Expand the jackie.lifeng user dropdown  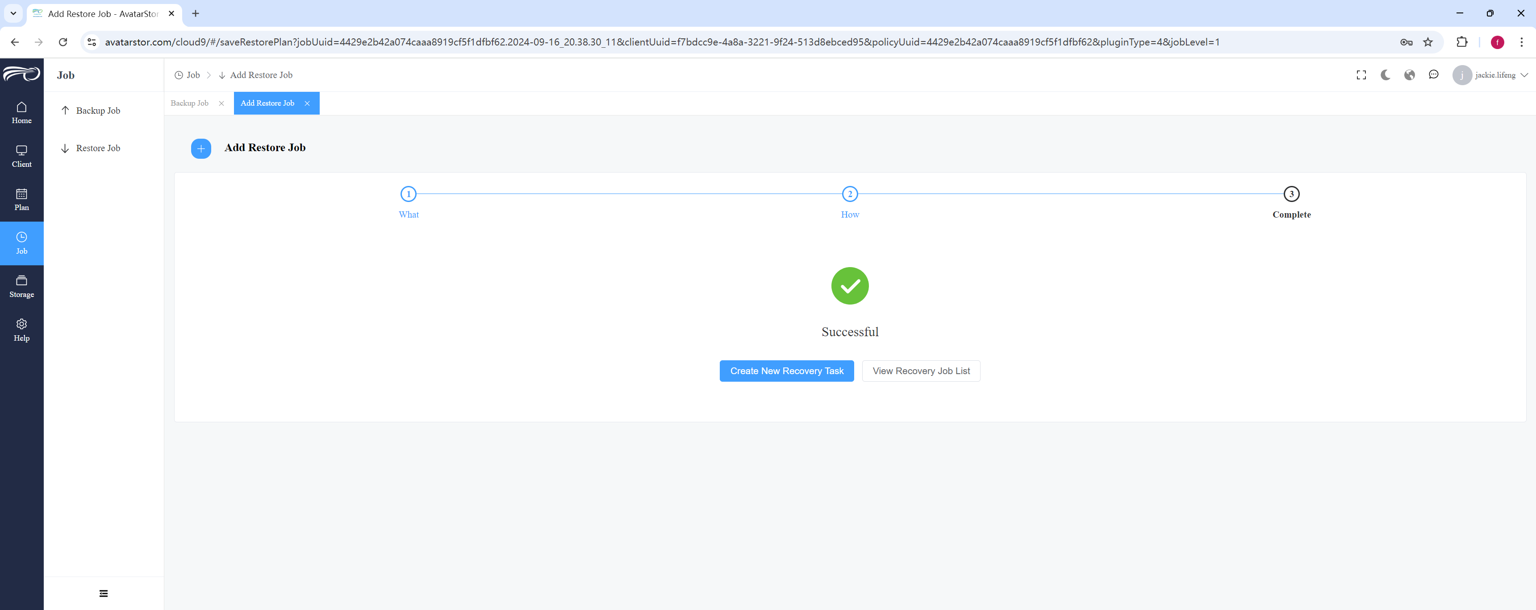1490,75
